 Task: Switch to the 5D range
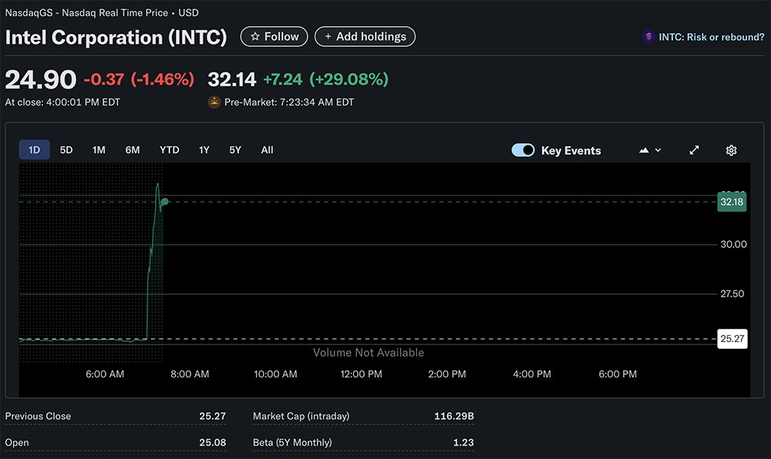tap(66, 150)
